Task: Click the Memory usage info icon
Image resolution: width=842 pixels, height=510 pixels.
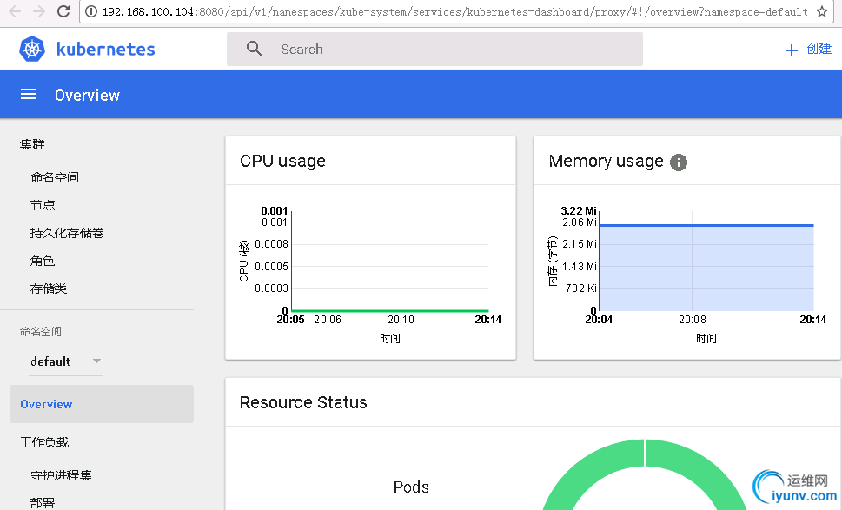Action: 679,162
